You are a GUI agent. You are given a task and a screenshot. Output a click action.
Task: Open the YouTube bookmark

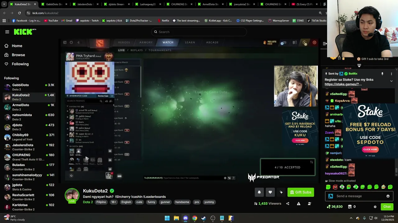[51, 21]
